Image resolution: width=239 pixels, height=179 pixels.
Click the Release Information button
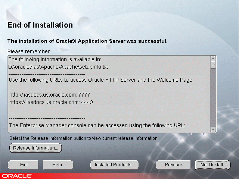(x=35, y=148)
